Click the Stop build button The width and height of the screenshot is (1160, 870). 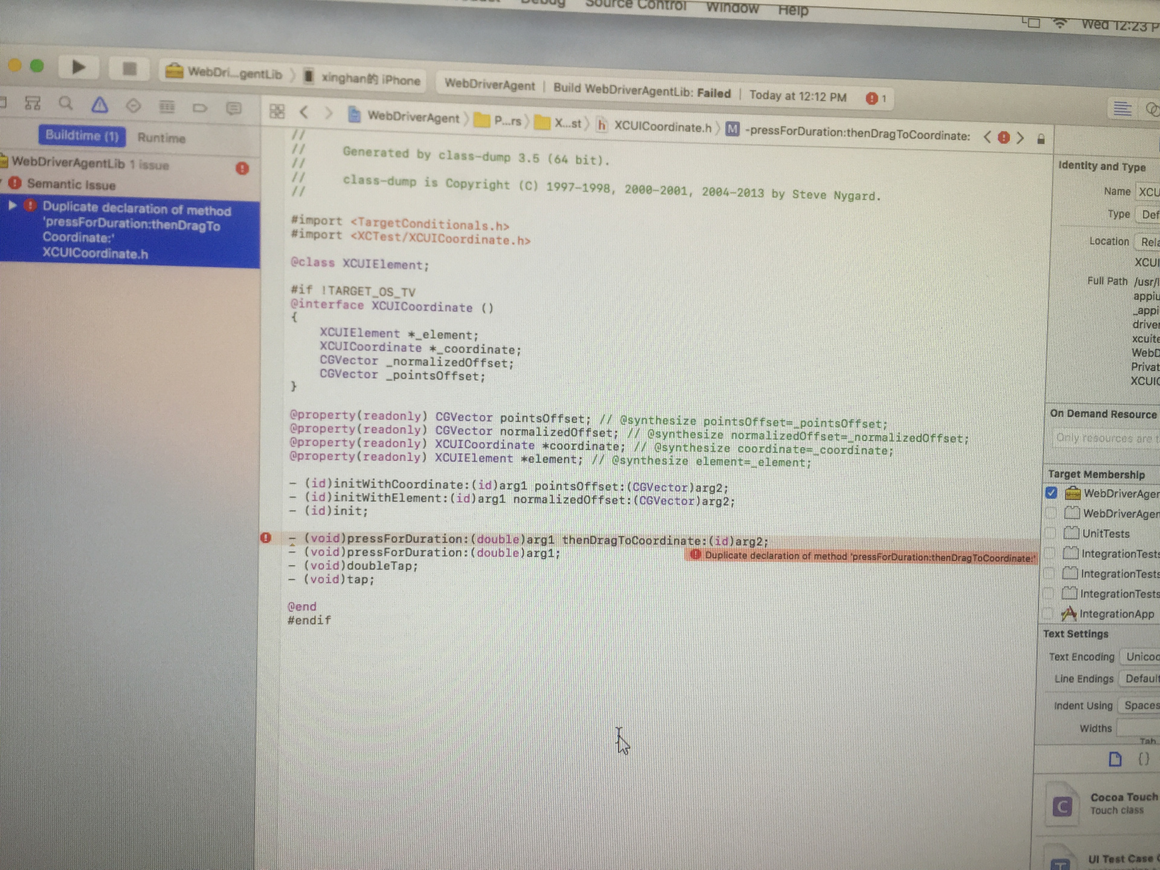(x=129, y=69)
